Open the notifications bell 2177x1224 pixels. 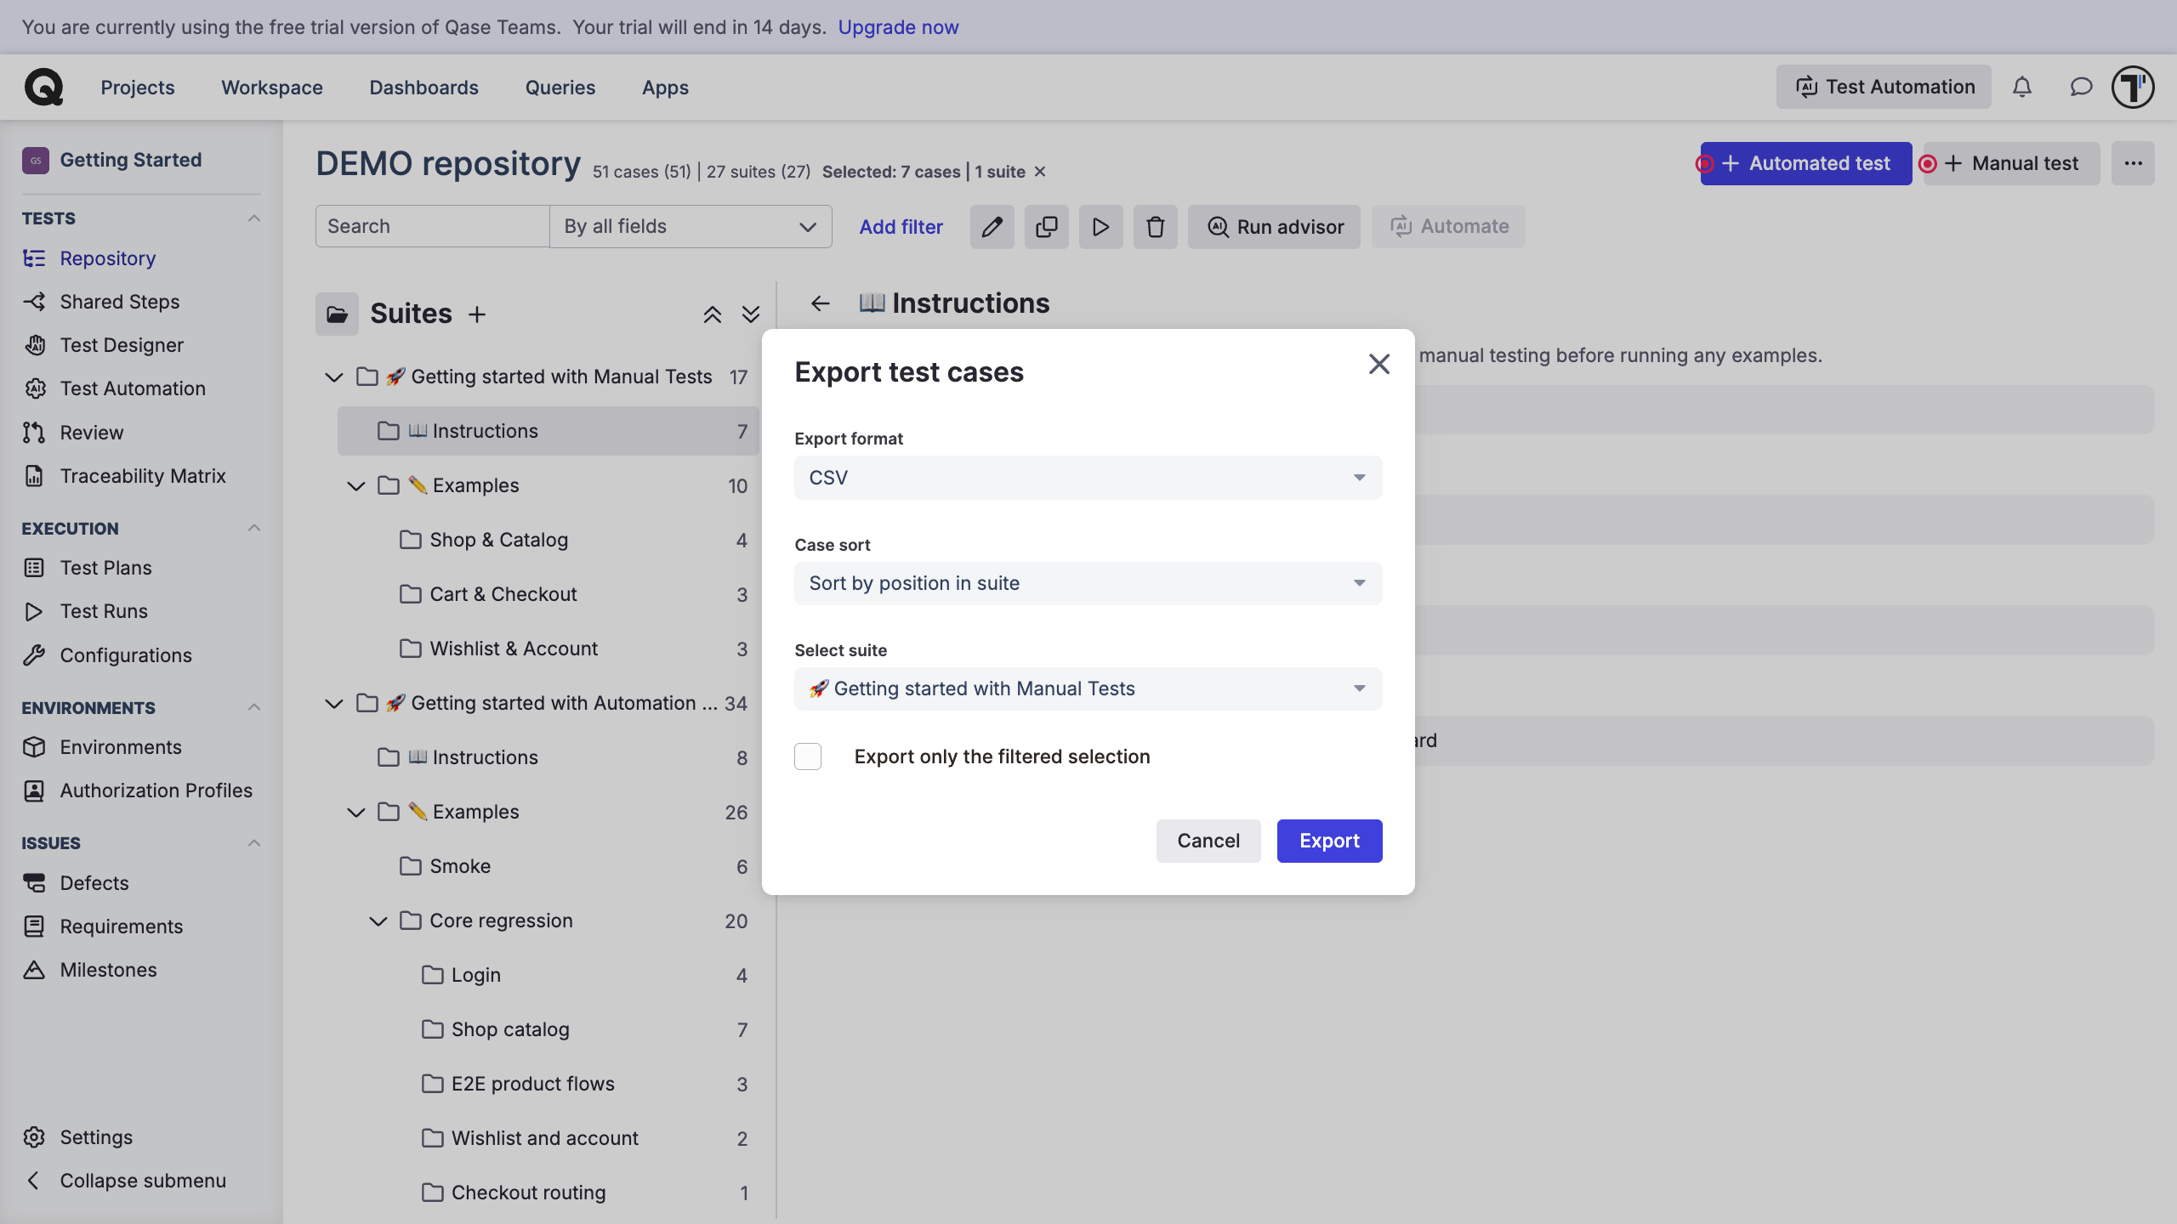pyautogui.click(x=2022, y=87)
